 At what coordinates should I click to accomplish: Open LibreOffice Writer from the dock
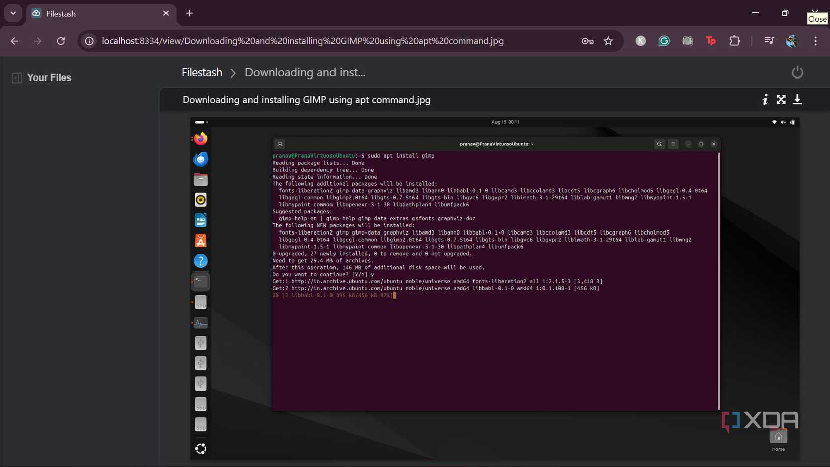coord(201,220)
